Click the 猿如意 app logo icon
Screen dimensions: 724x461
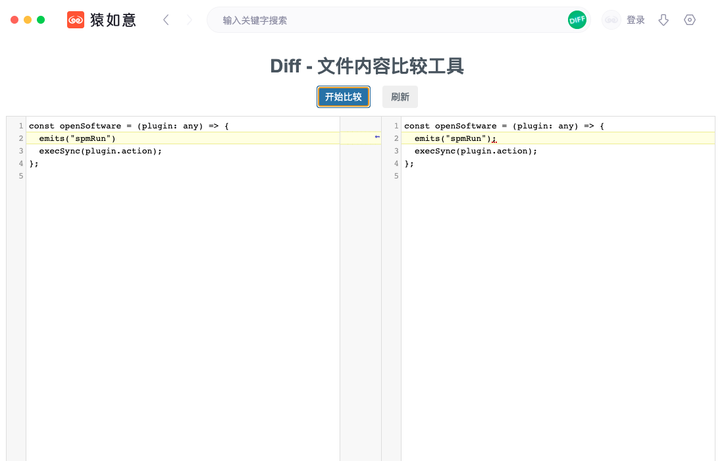76,20
